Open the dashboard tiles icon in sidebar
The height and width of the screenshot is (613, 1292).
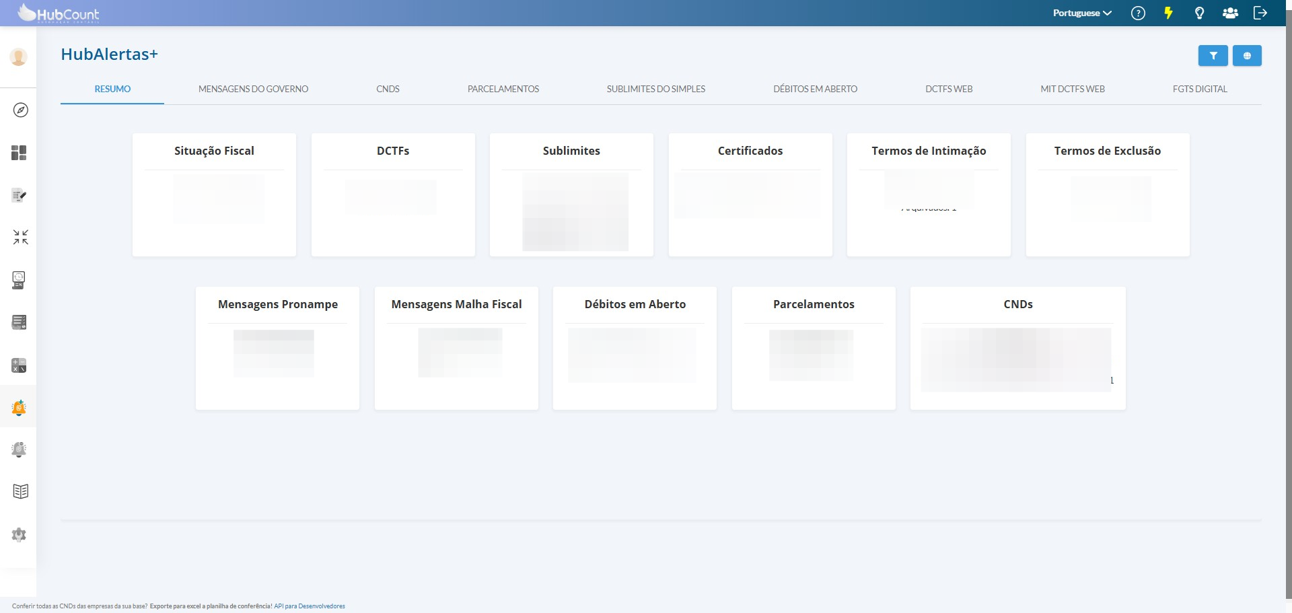(x=19, y=153)
